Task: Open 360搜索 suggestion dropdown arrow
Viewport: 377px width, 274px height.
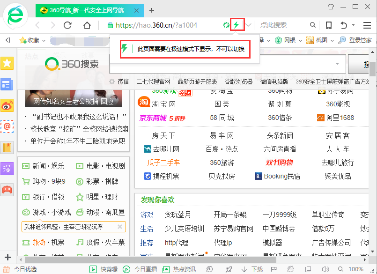Action: 337,64
